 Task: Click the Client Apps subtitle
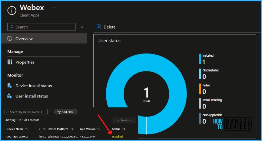pyautogui.click(x=29, y=15)
